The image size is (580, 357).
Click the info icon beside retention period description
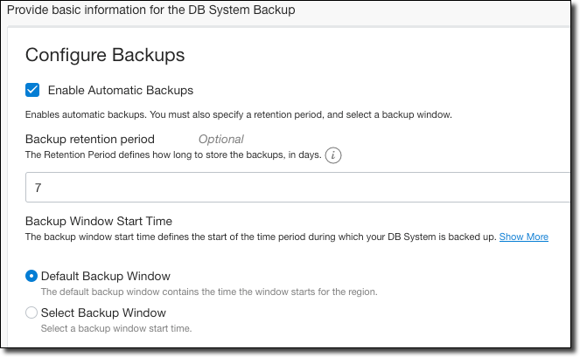pos(333,155)
